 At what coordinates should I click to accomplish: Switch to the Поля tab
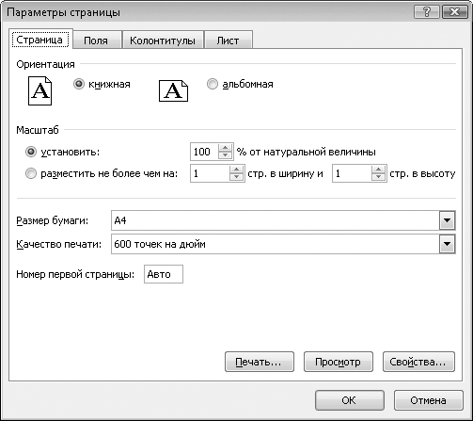pos(96,40)
